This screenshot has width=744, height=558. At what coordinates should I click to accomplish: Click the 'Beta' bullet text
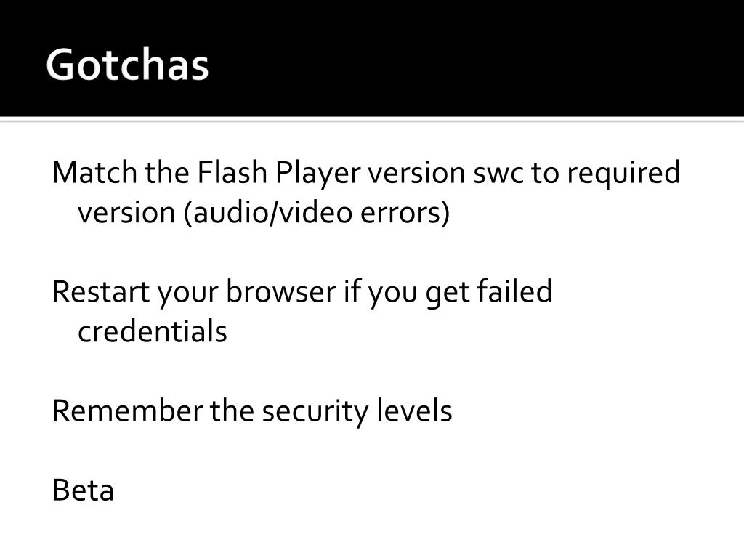click(83, 490)
